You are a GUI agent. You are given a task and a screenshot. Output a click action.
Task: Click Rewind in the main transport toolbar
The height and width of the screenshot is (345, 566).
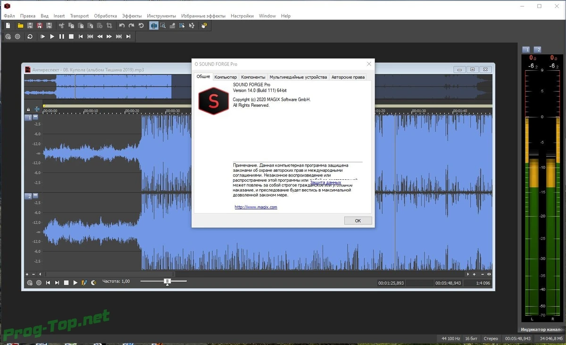(x=100, y=36)
